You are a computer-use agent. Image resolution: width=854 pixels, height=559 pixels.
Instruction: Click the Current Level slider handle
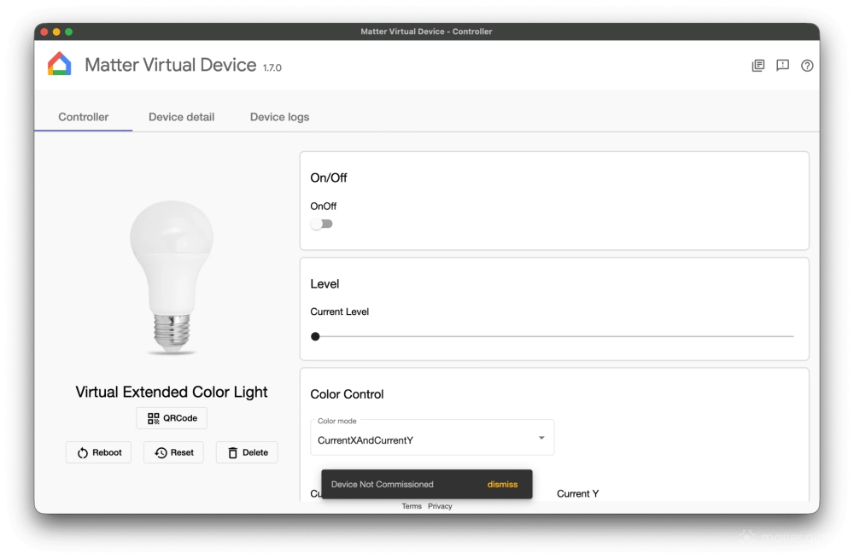(315, 336)
